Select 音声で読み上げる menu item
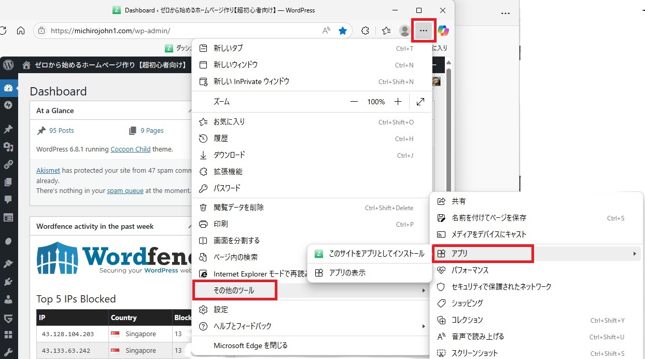This screenshot has width=645, height=359. [537, 337]
